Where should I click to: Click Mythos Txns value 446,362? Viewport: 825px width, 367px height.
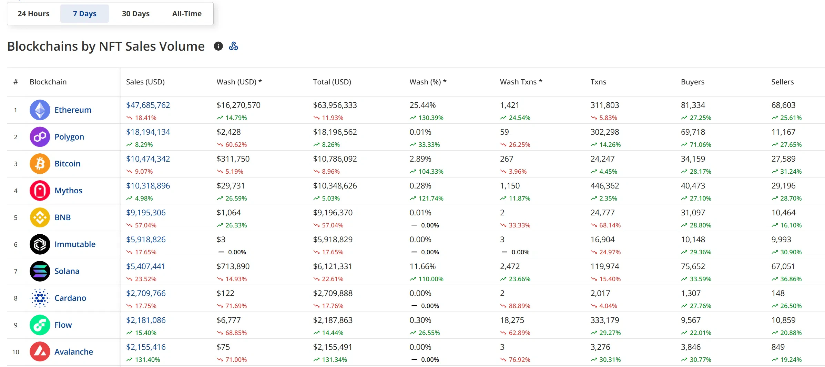pos(605,186)
